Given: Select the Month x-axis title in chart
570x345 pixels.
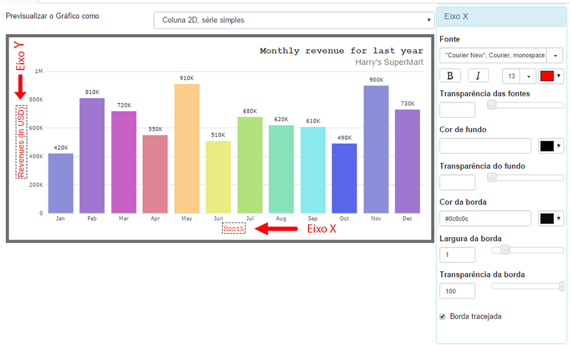Looking at the screenshot, I should click(x=234, y=228).
